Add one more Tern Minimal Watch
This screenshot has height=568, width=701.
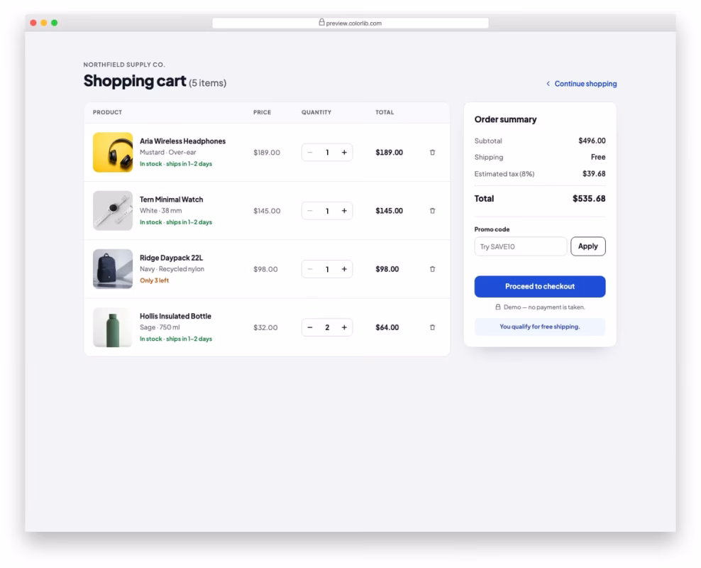tap(344, 211)
